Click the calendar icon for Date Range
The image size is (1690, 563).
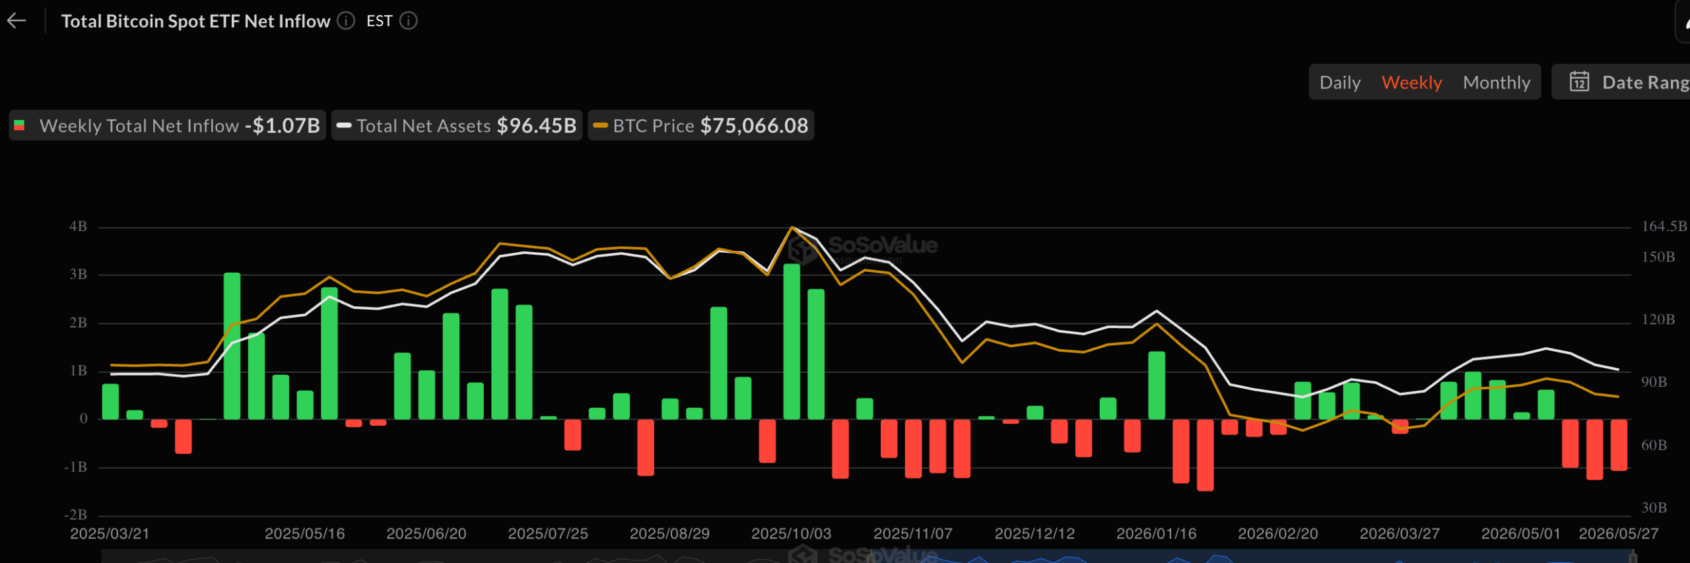[x=1579, y=83]
